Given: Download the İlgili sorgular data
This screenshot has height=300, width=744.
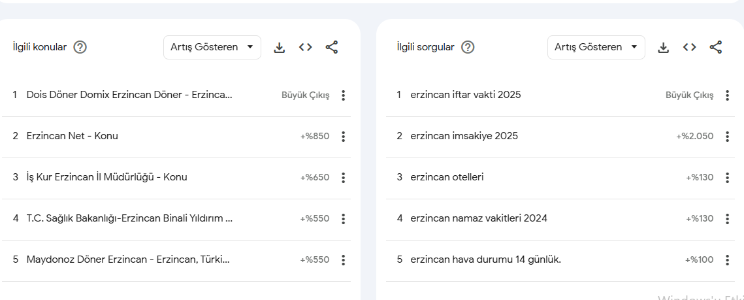Looking at the screenshot, I should [664, 48].
